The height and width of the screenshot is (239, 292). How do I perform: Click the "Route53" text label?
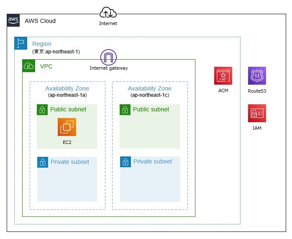tap(257, 91)
